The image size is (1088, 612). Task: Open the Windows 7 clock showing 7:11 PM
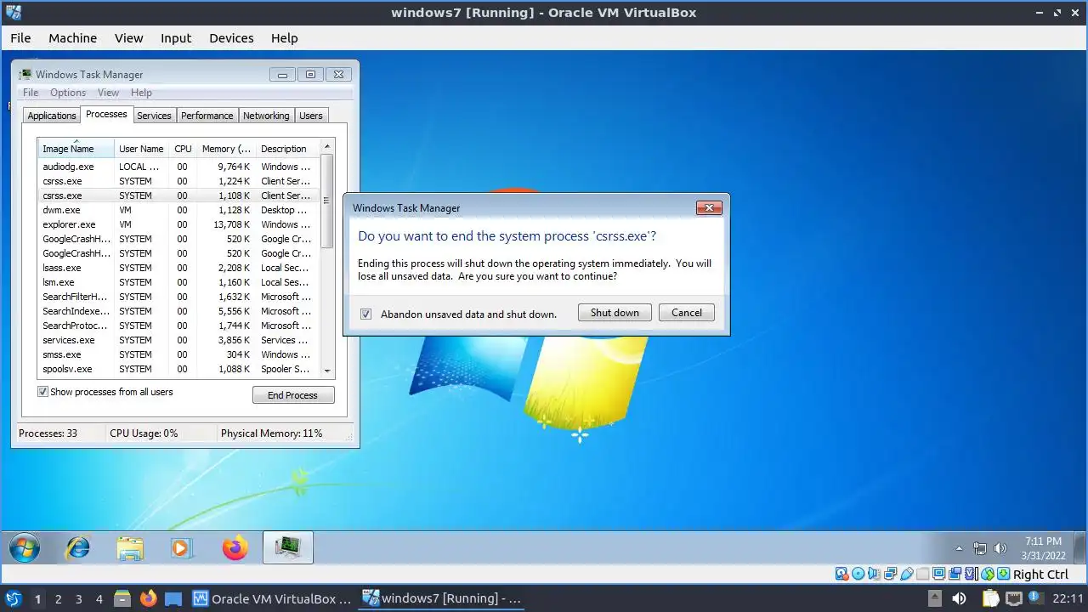tap(1043, 548)
